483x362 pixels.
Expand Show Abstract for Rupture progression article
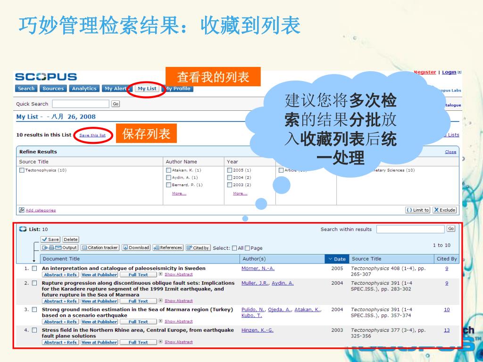pyautogui.click(x=178, y=301)
